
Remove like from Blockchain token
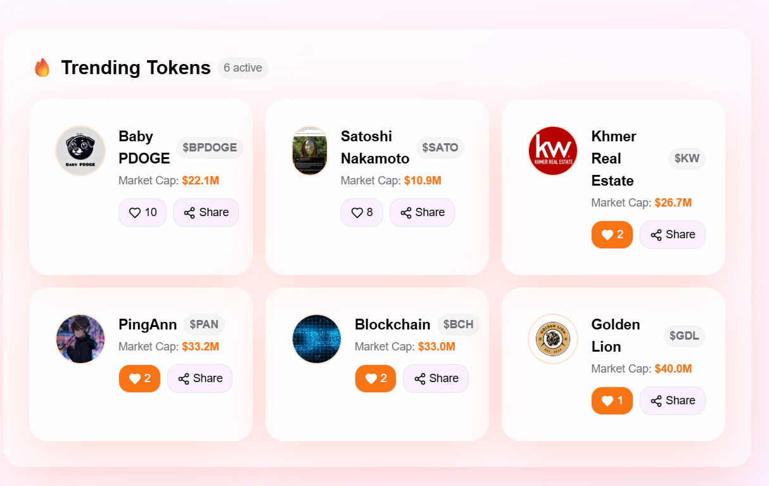(376, 378)
